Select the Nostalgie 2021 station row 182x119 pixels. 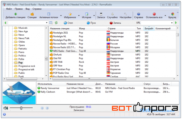[x=112, y=33]
